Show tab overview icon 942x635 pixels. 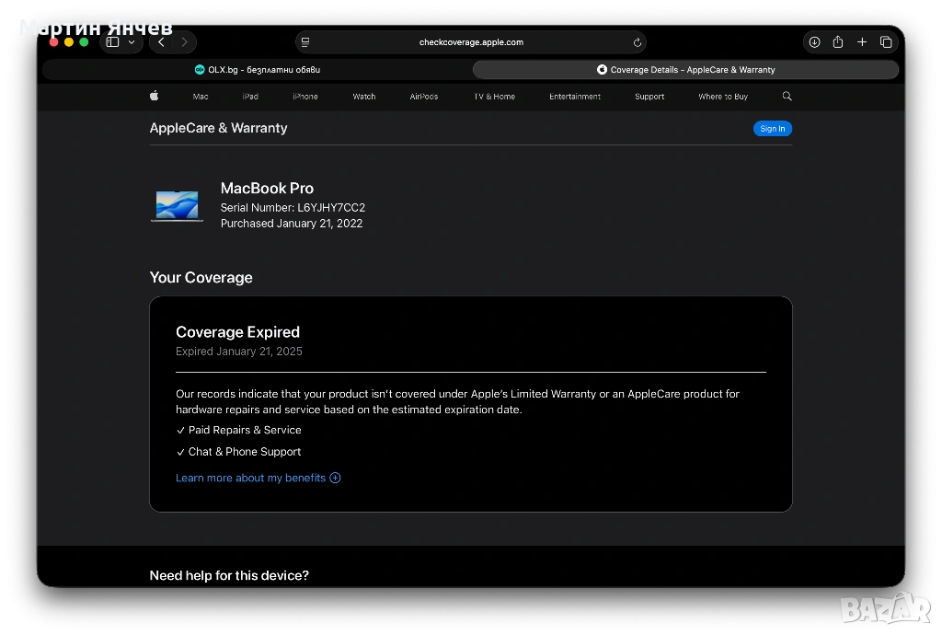point(886,42)
